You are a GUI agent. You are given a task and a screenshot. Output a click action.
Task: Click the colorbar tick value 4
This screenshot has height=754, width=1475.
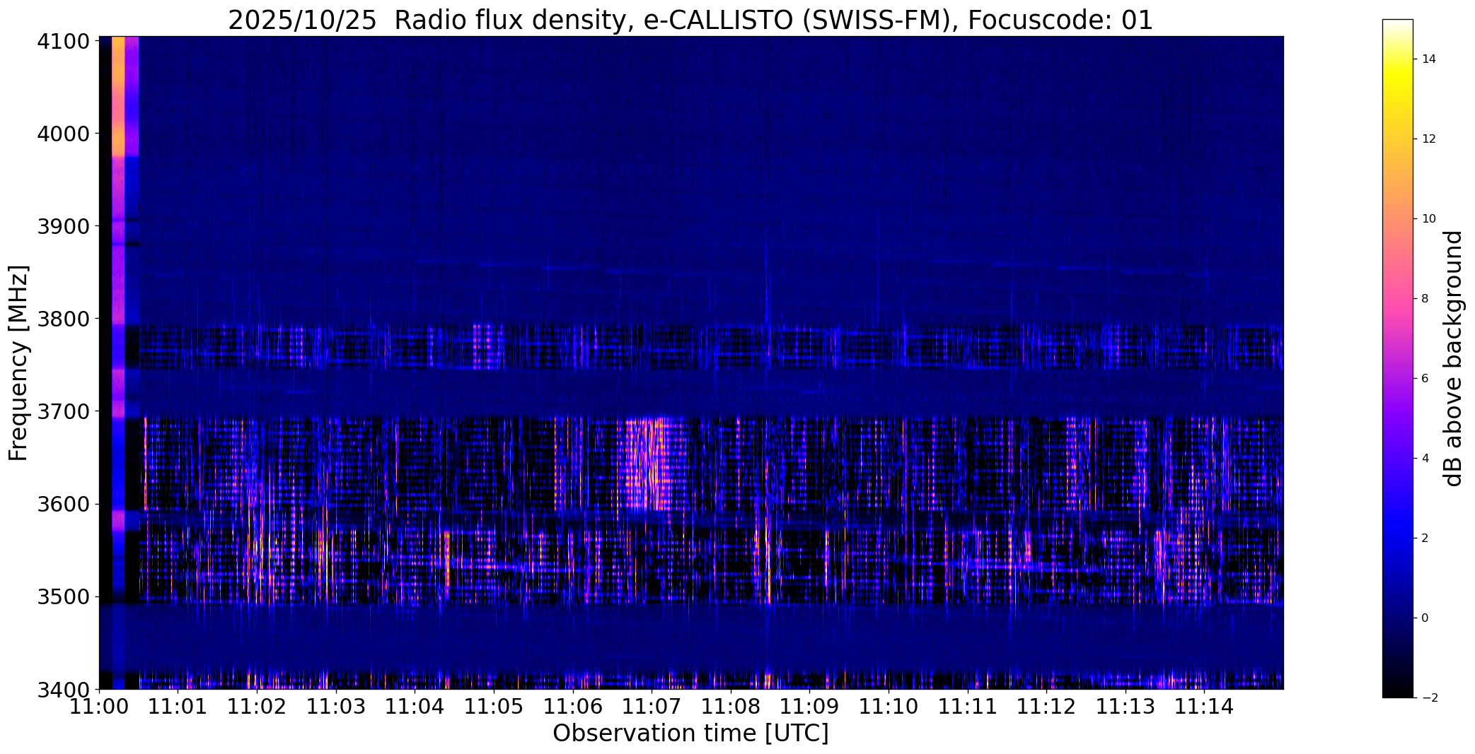(1425, 459)
